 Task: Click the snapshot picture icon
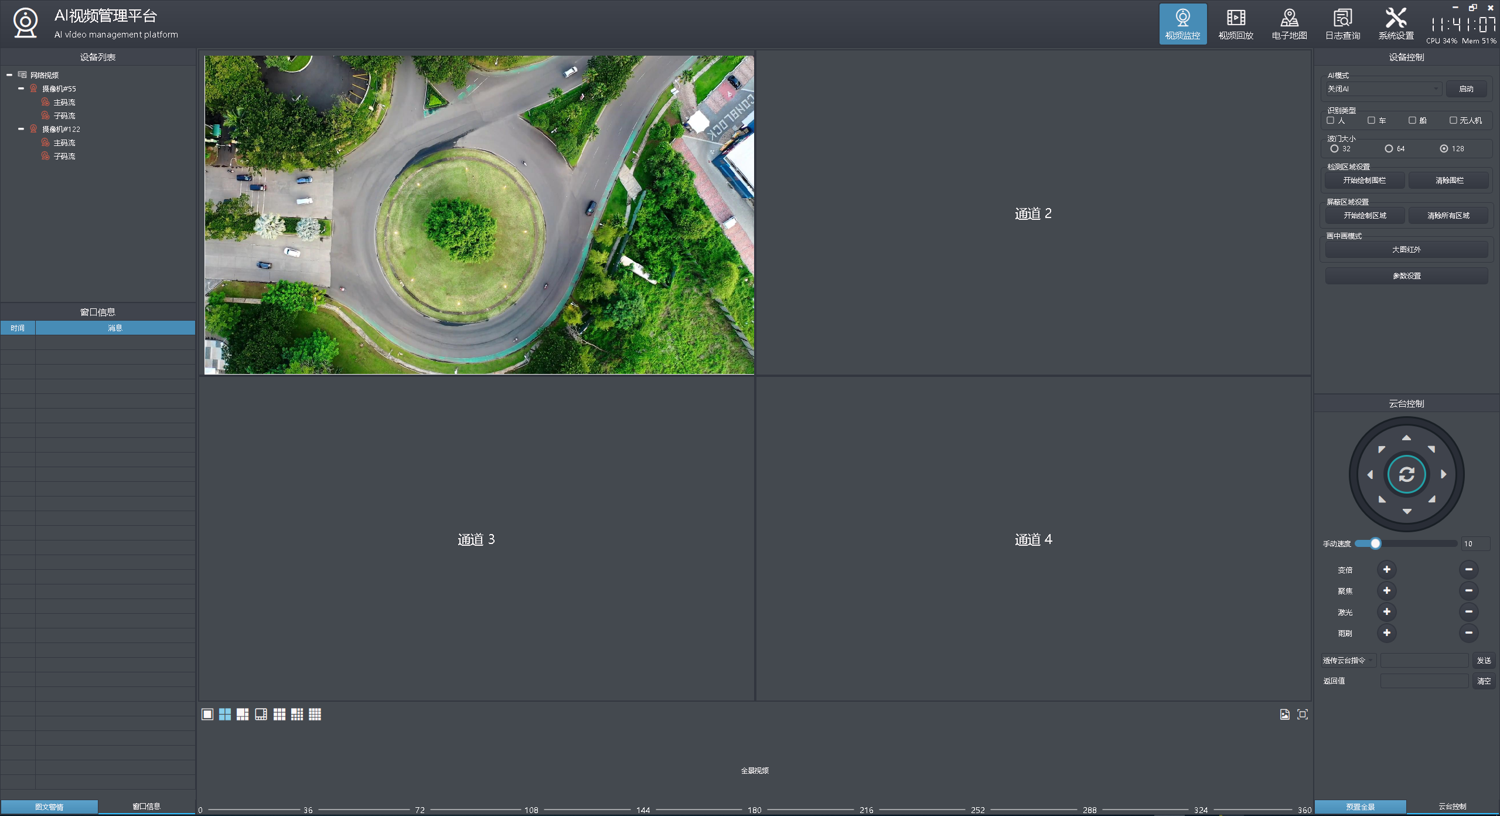1285,714
